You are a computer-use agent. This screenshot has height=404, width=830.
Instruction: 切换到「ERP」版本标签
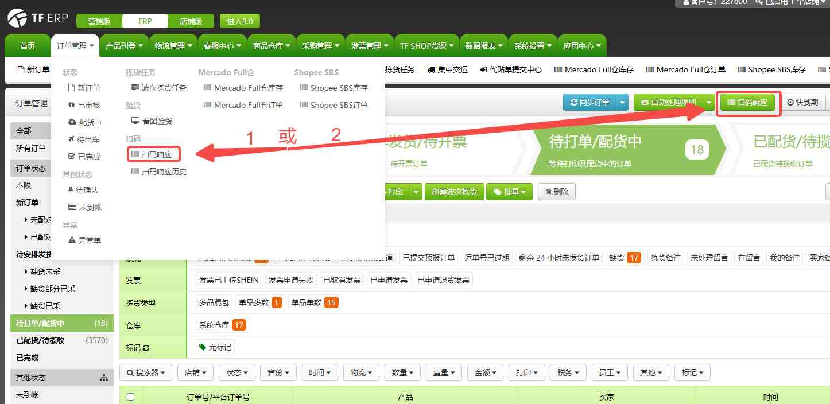coord(145,21)
